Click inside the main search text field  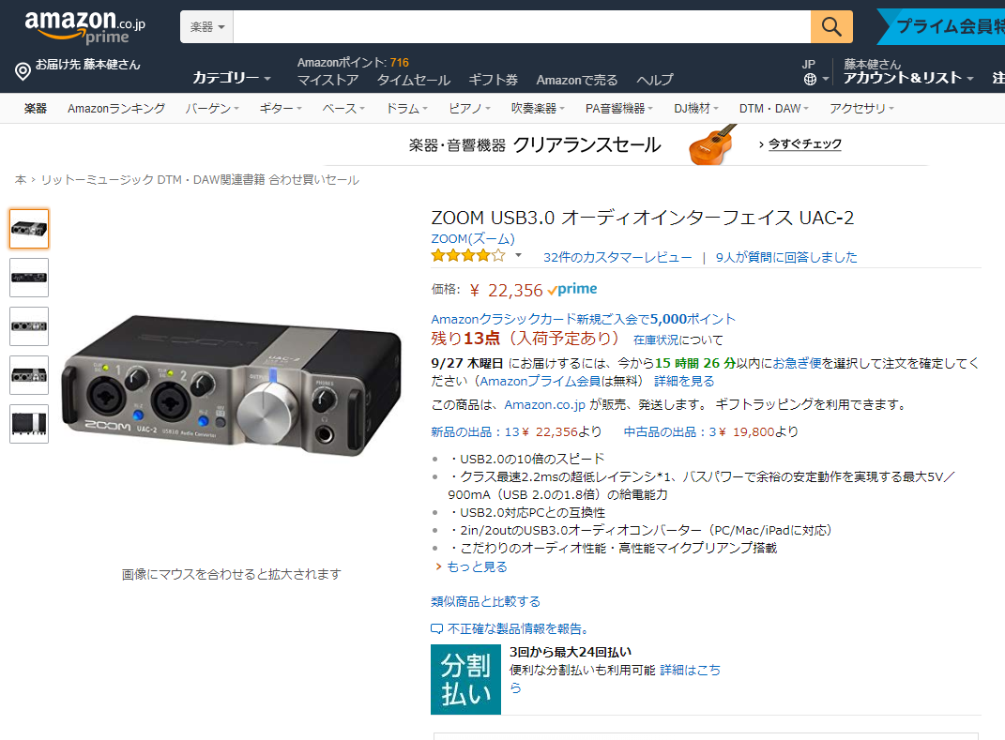[x=522, y=27]
